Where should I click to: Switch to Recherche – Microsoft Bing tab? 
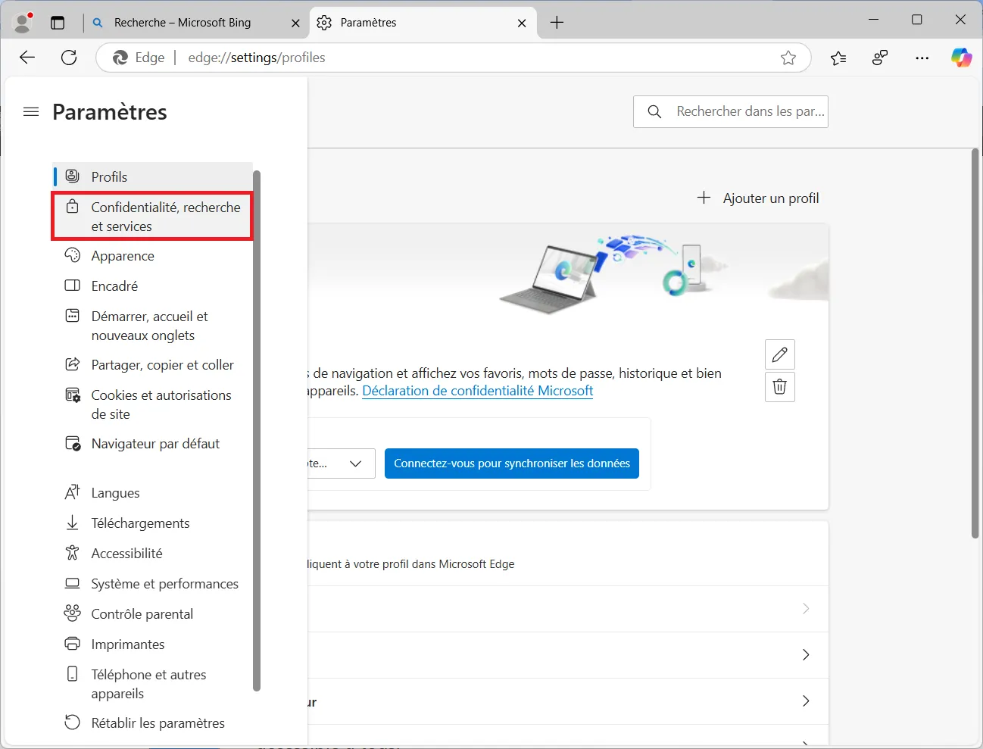click(x=196, y=23)
